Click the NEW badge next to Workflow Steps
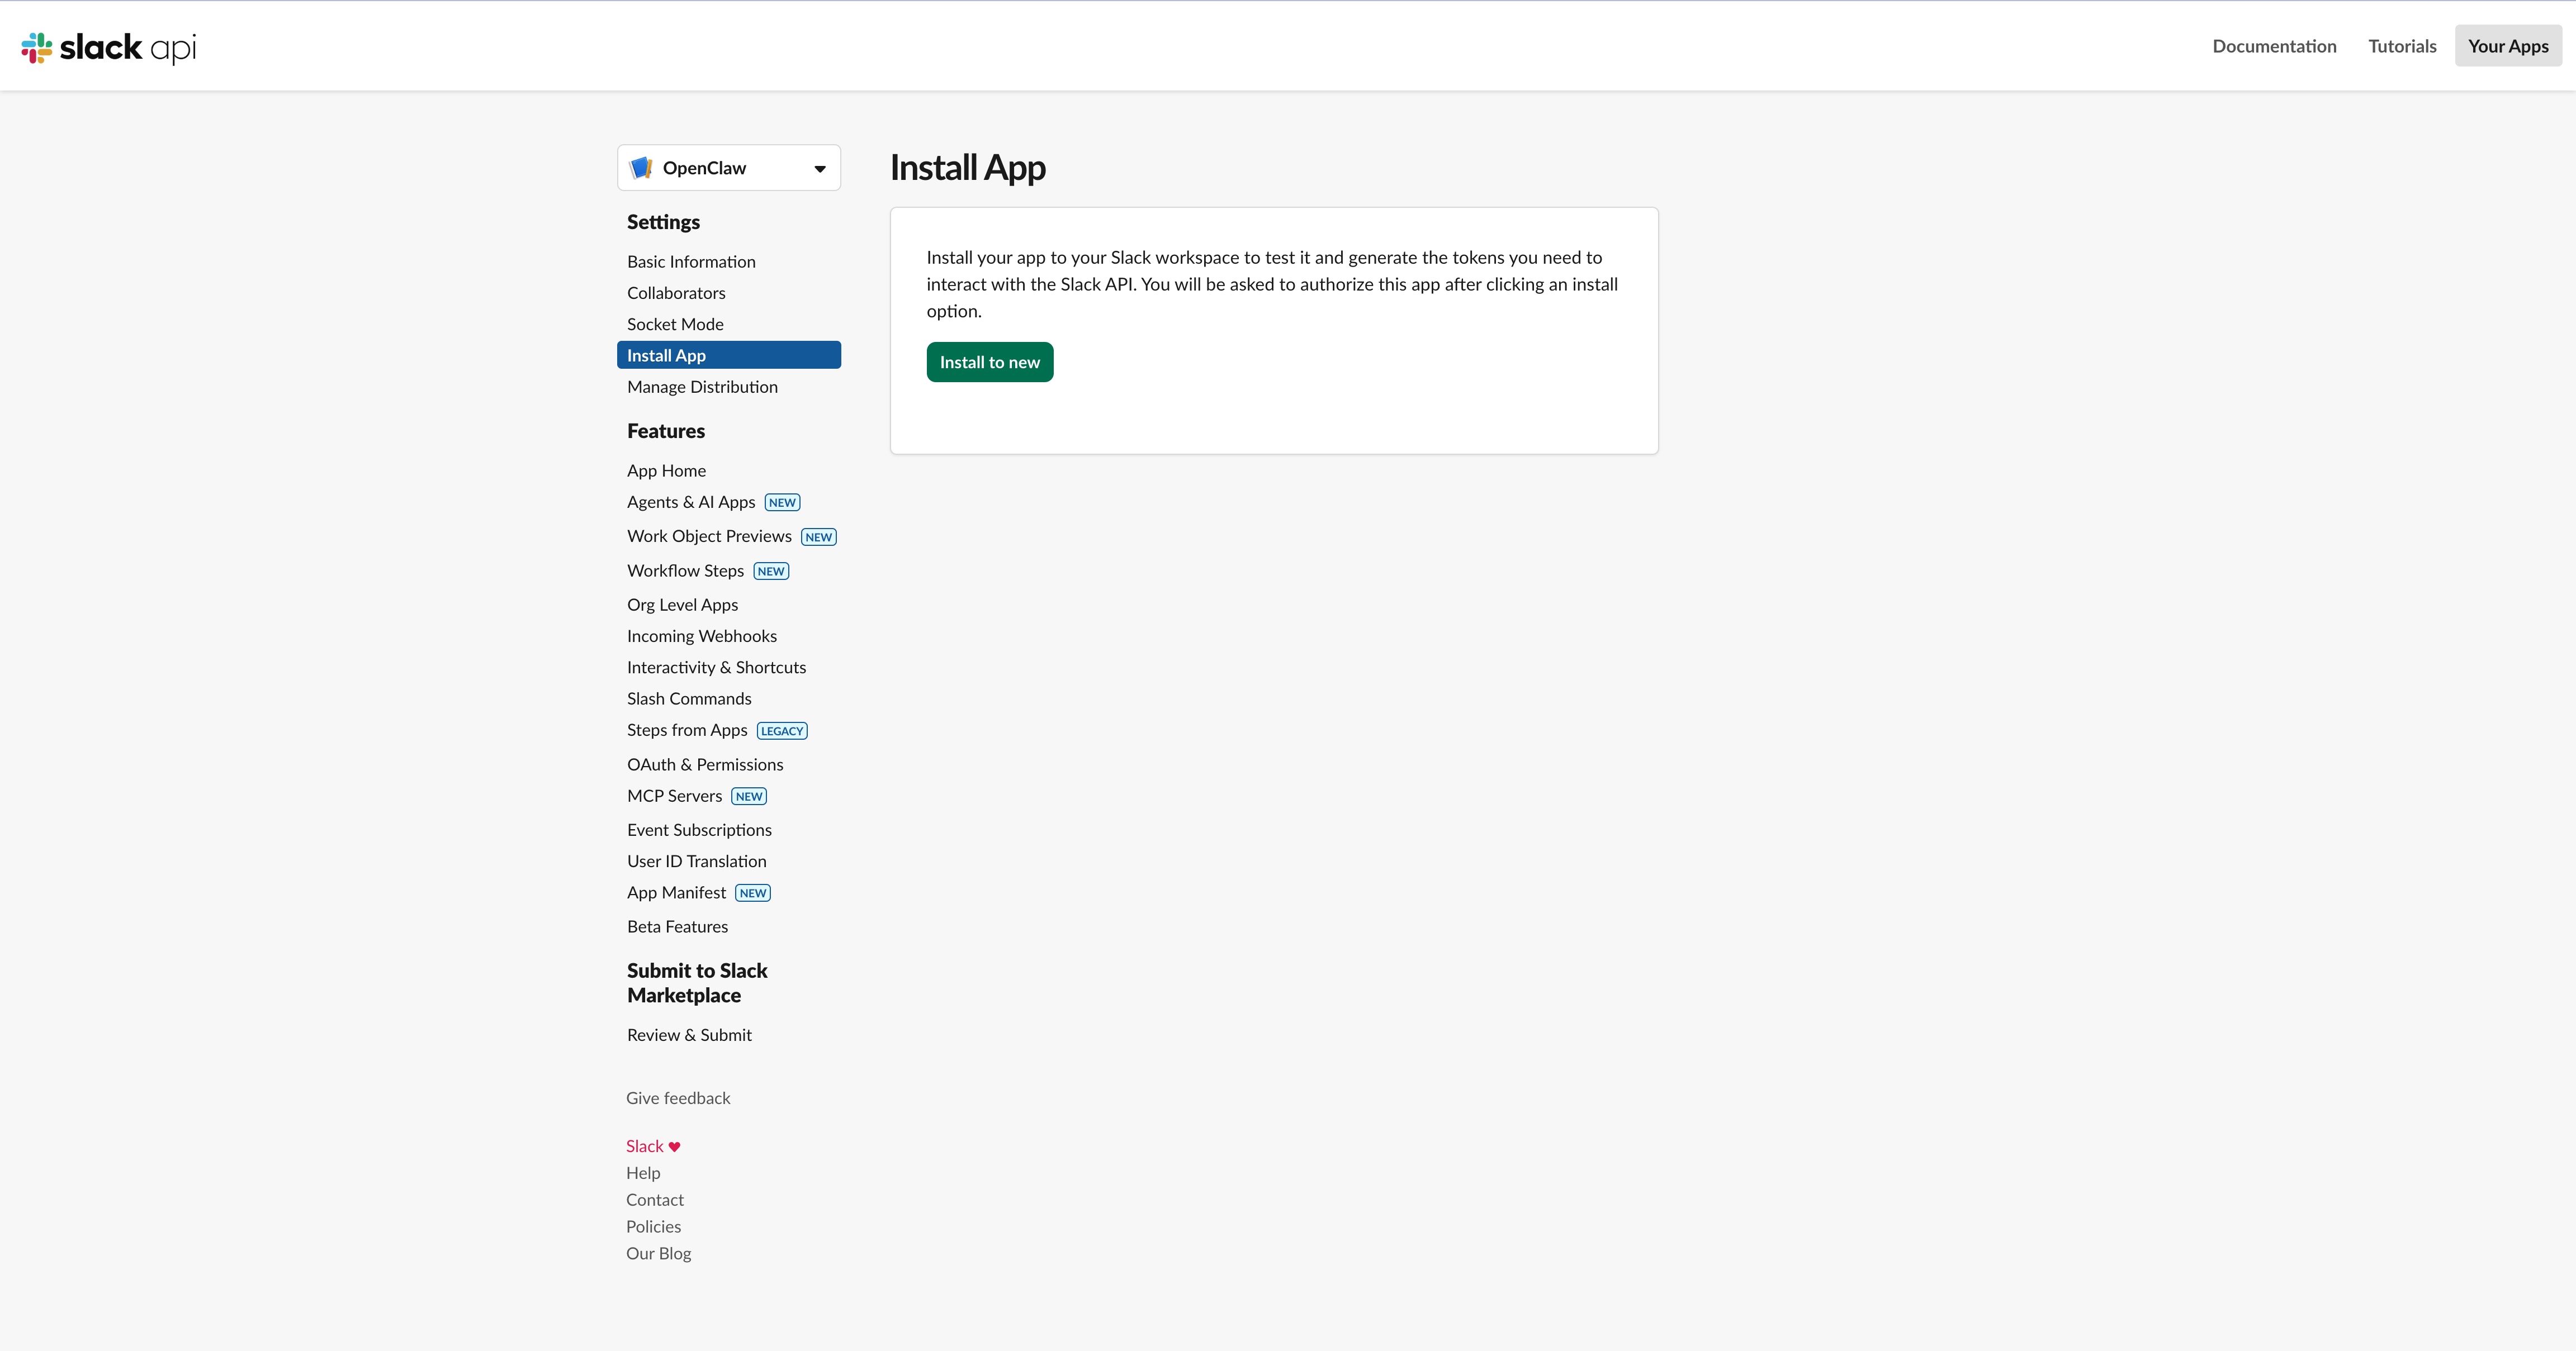Image resolution: width=2576 pixels, height=1351 pixels. tap(771, 572)
